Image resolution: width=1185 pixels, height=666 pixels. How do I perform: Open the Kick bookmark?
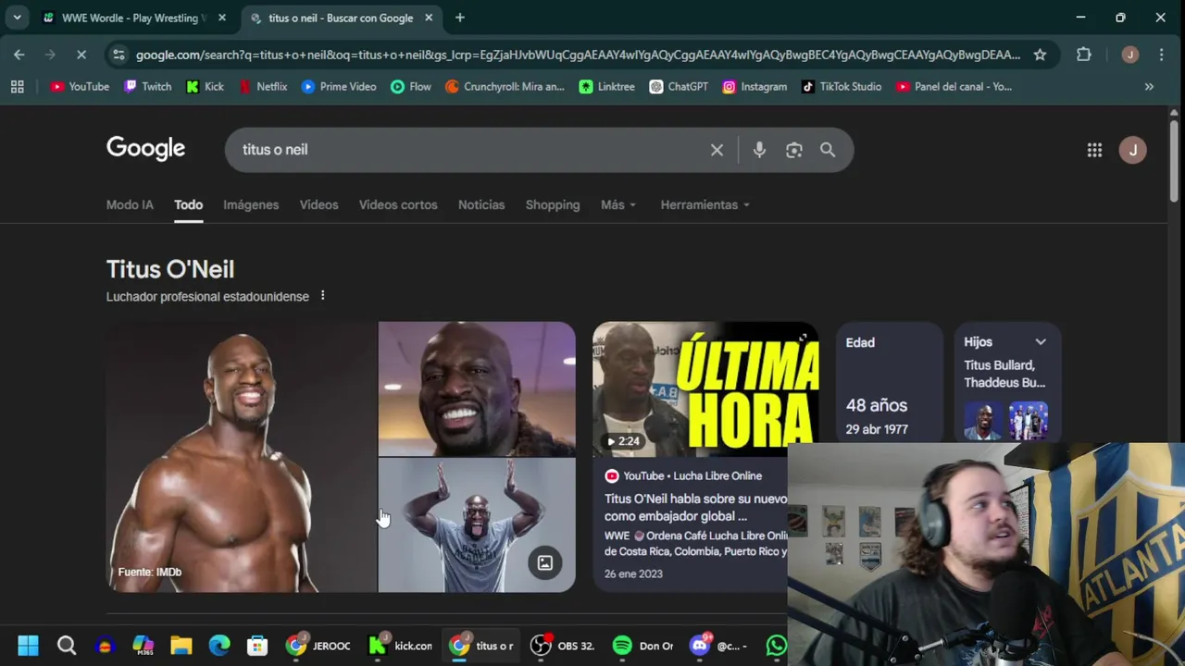click(x=205, y=86)
